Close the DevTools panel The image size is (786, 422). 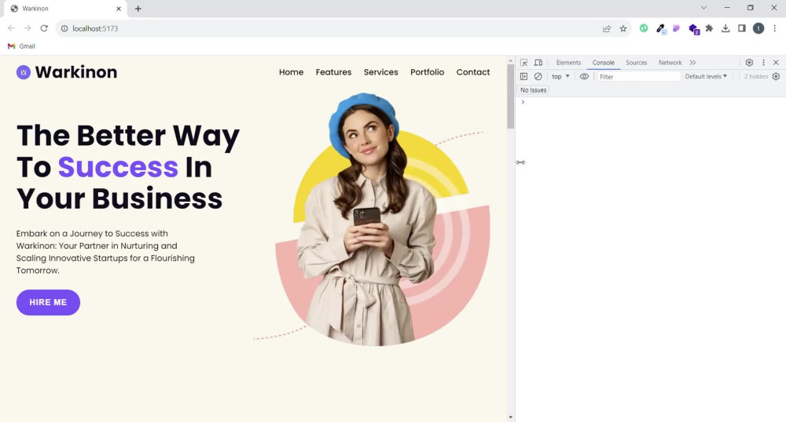pos(776,63)
